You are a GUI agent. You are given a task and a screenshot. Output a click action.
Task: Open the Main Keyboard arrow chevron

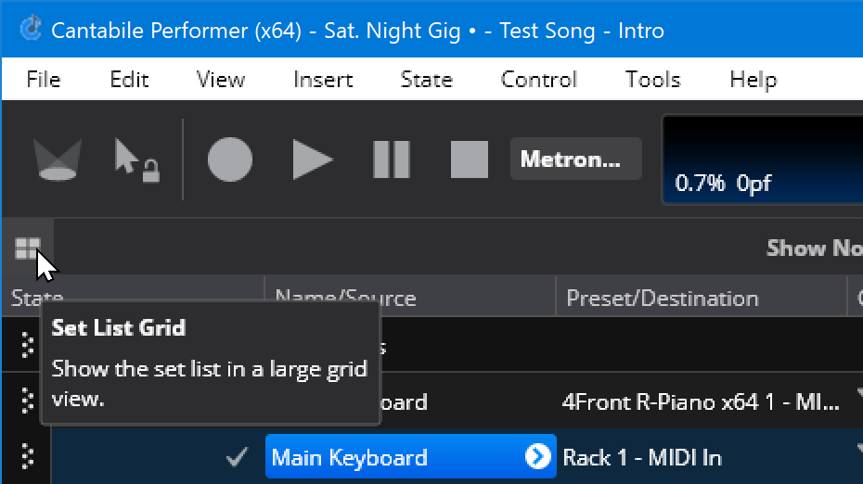point(537,456)
